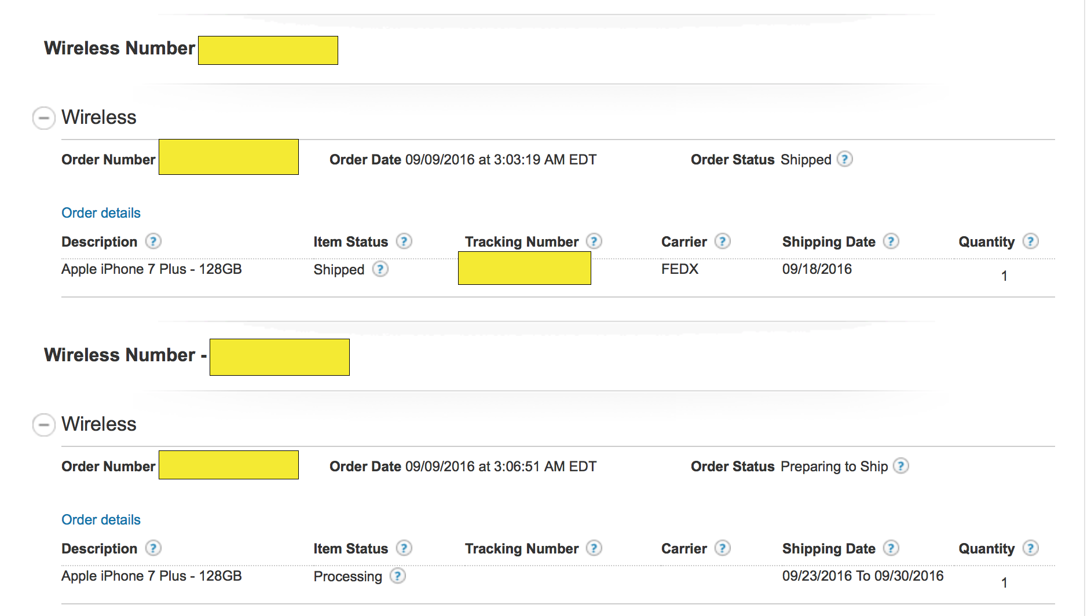This screenshot has height=616, width=1091.
Task: Click help icon beside second Tracking Number header
Action: point(594,548)
